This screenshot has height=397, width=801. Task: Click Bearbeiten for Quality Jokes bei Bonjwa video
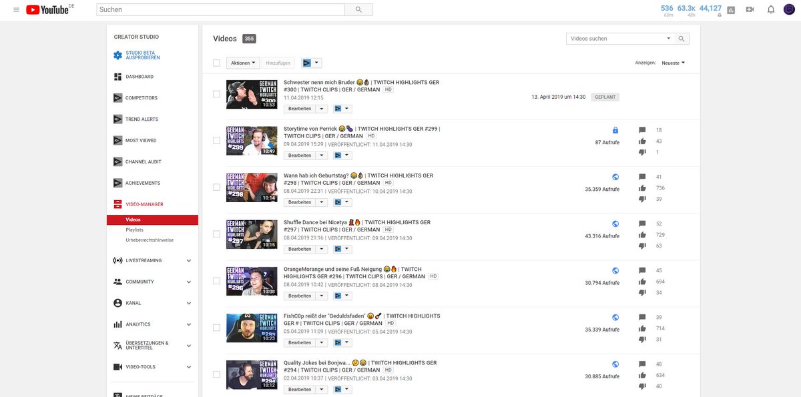(300, 389)
